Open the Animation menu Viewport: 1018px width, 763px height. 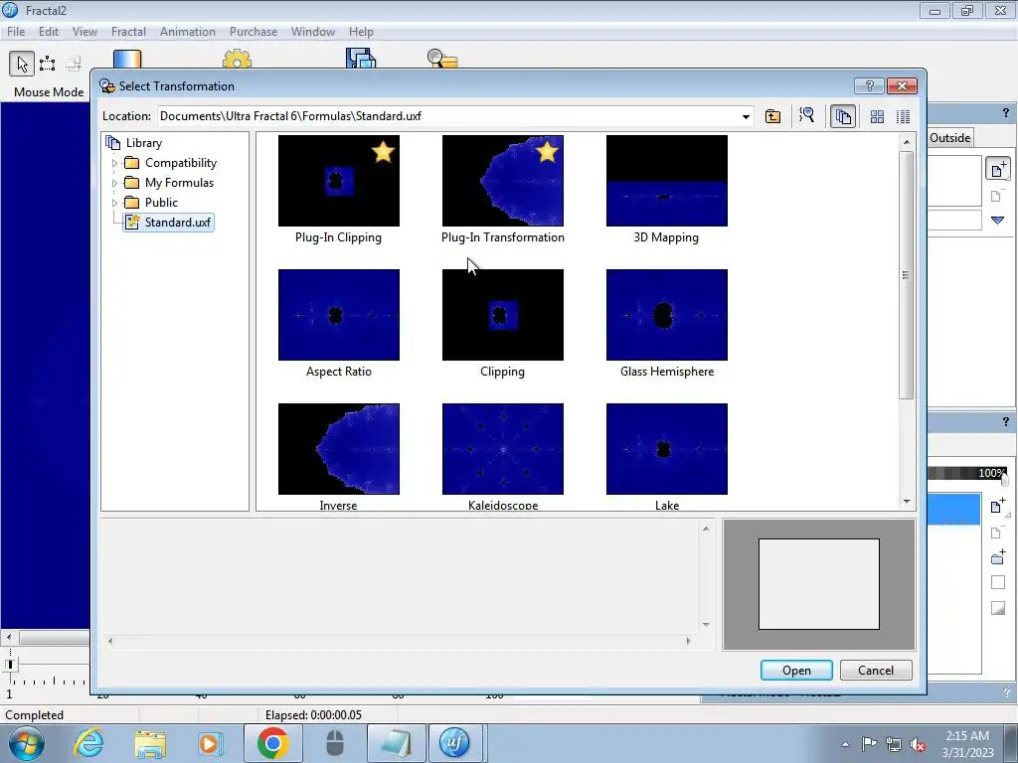(188, 32)
